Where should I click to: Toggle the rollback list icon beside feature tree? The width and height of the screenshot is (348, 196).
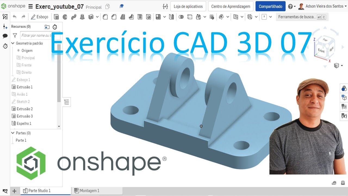click(67, 102)
